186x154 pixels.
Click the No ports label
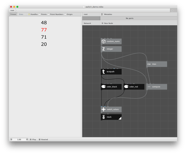(130, 18)
